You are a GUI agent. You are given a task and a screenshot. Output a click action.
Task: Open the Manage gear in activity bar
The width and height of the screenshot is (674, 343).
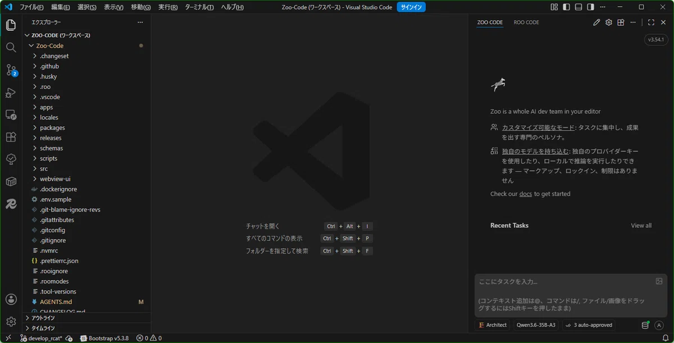(x=11, y=322)
